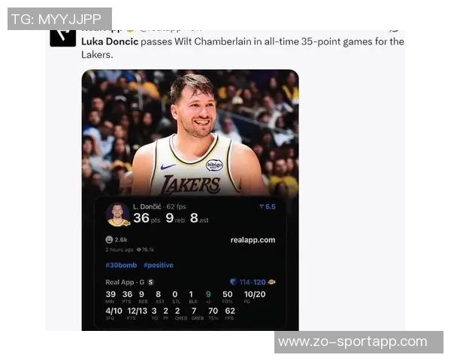Click the Real App profile avatar
451x361 pixels.
coord(62,38)
